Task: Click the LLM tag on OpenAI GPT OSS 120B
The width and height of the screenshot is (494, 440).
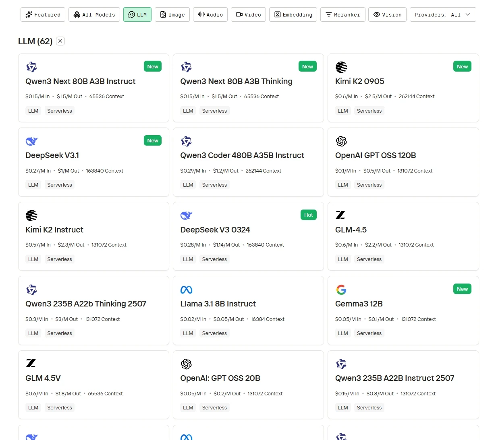Action: coord(343,185)
